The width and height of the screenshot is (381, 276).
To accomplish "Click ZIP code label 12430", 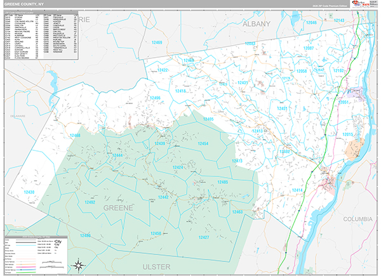I will click(29, 192).
